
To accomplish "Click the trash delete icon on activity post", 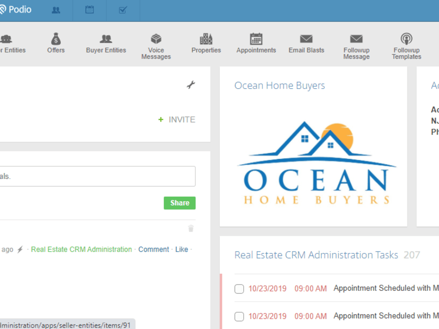I will tap(191, 228).
